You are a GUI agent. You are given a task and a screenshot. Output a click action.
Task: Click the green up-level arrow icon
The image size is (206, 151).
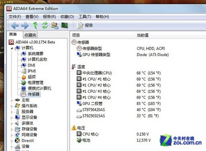35,25
